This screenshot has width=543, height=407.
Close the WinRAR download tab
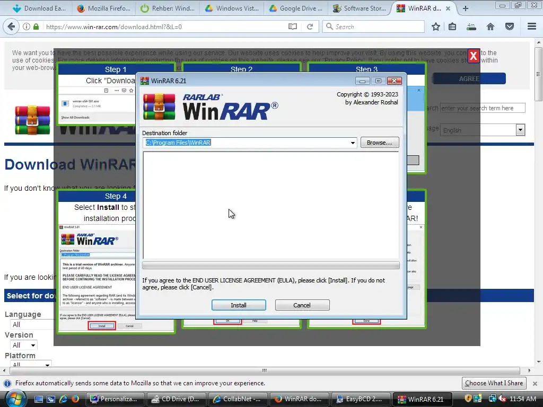(x=448, y=8)
